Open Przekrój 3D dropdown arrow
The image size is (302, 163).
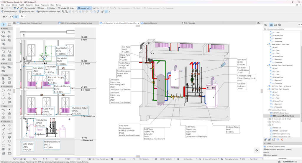91,8
